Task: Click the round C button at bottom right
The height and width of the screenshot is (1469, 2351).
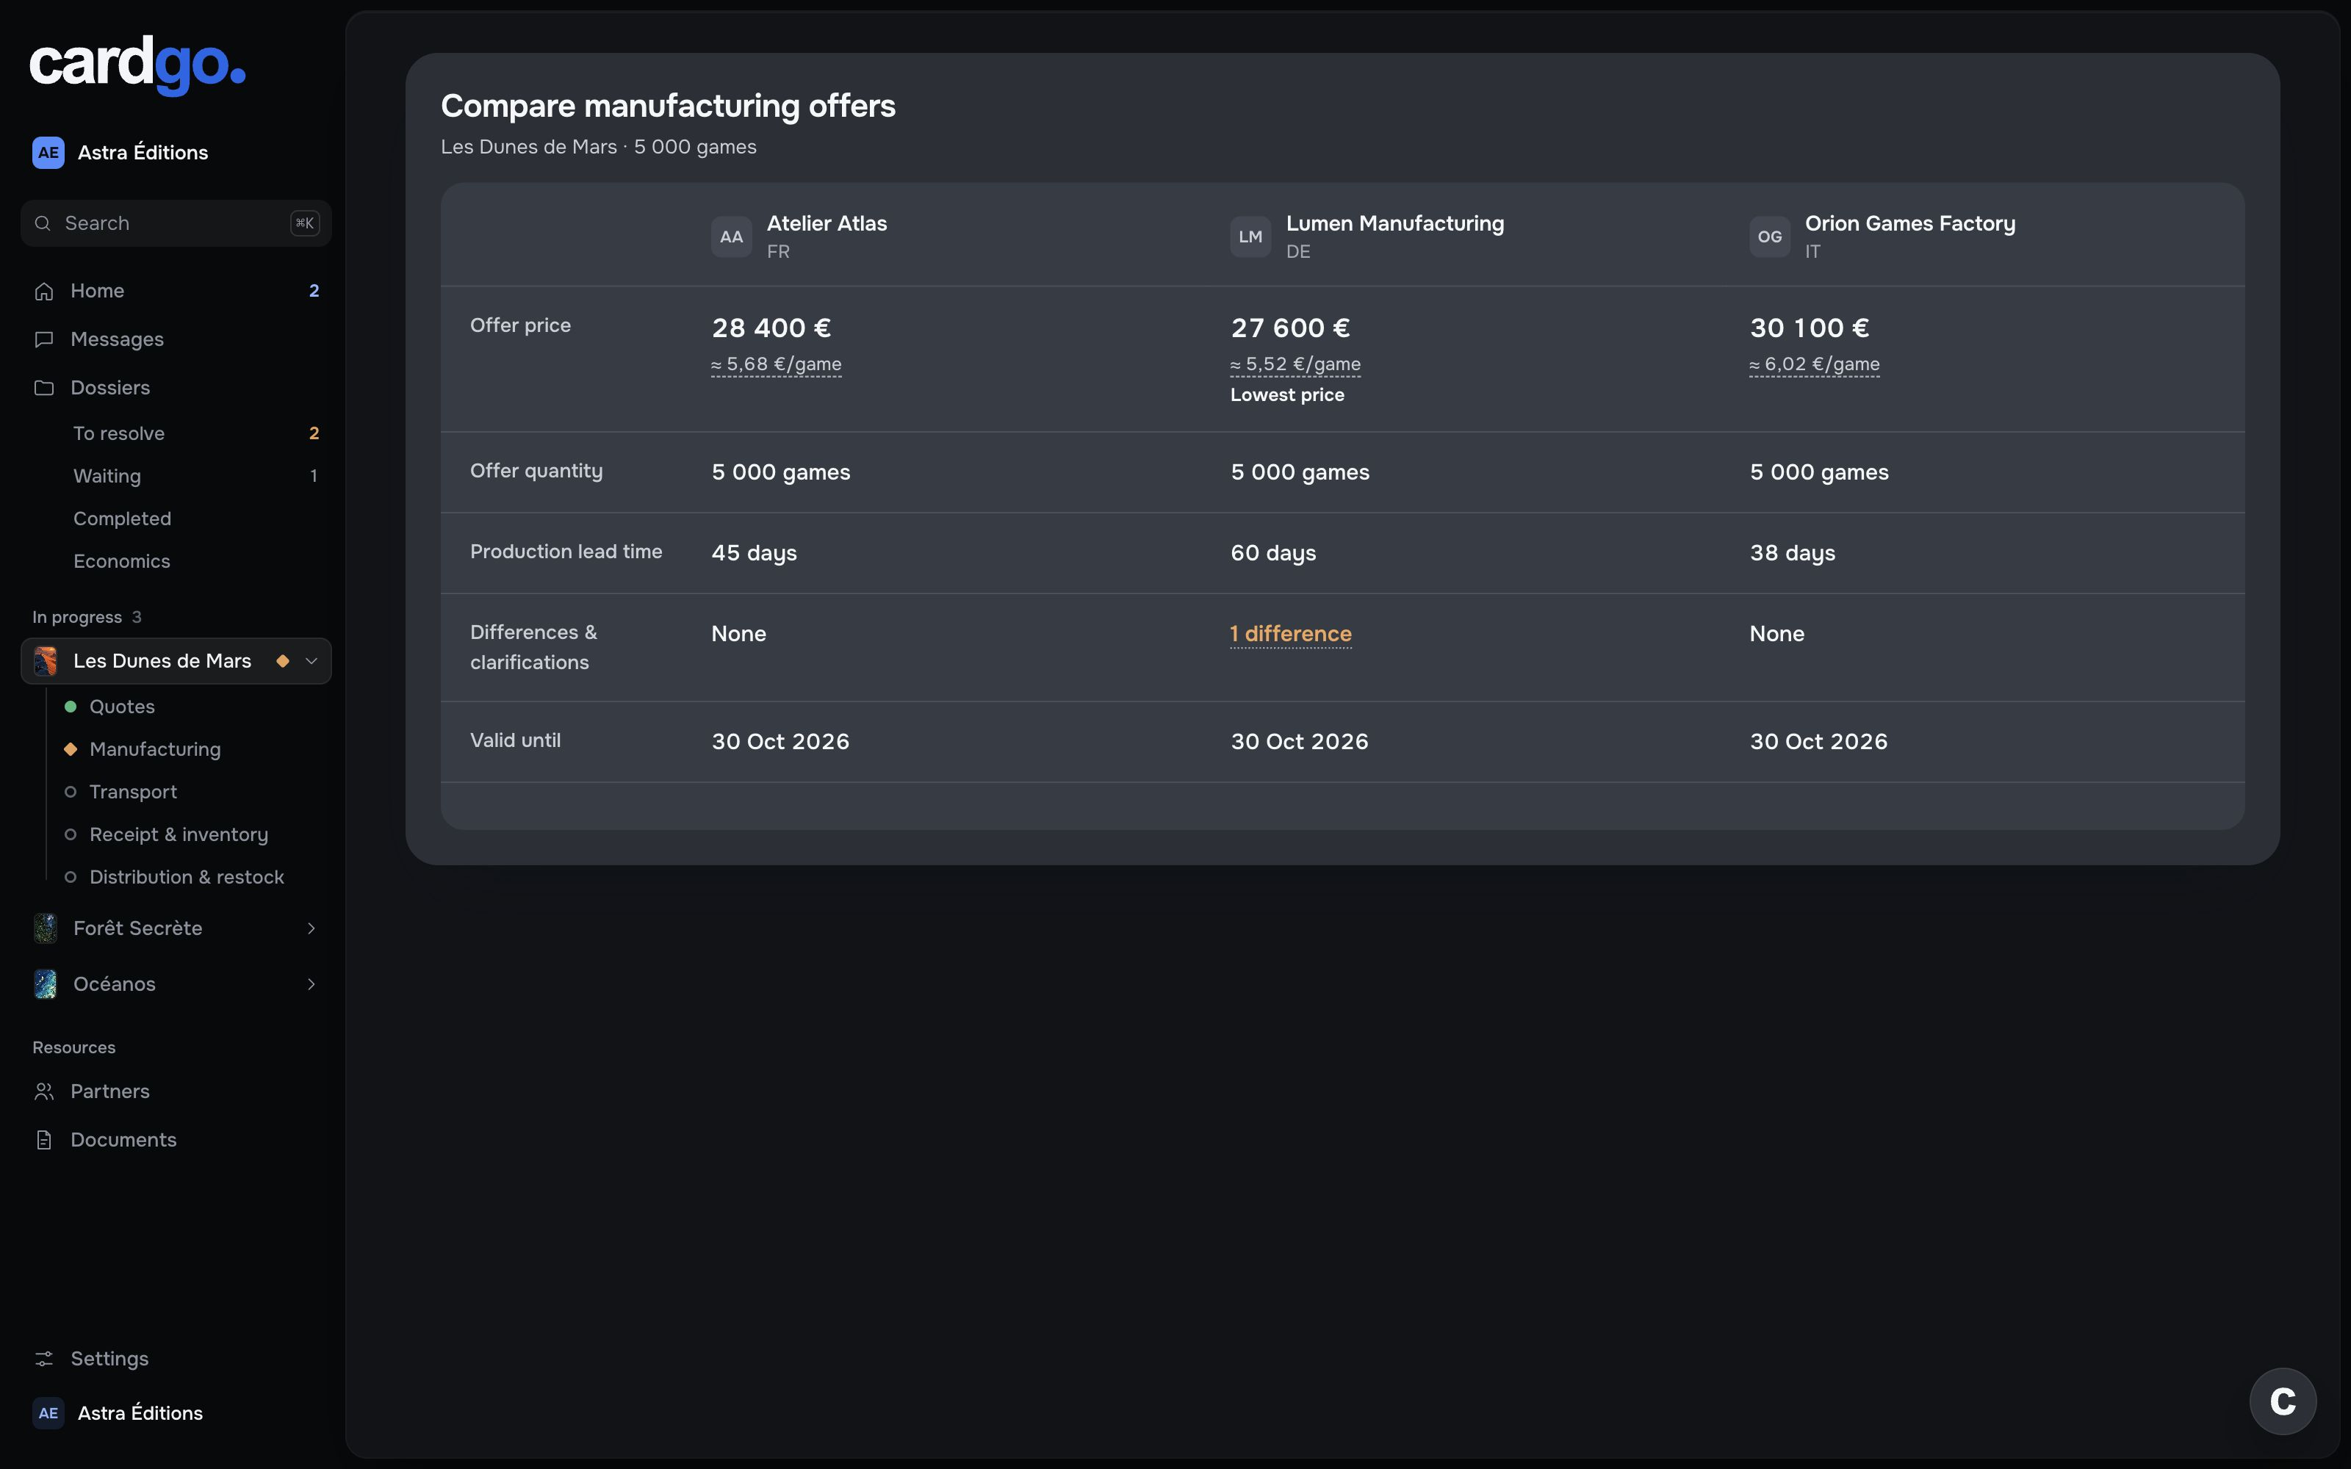Action: click(2283, 1401)
